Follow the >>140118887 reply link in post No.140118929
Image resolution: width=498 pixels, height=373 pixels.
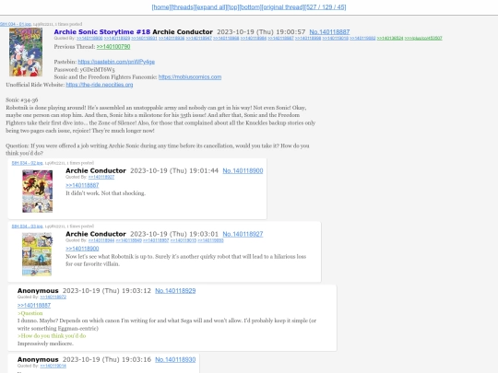click(x=34, y=306)
